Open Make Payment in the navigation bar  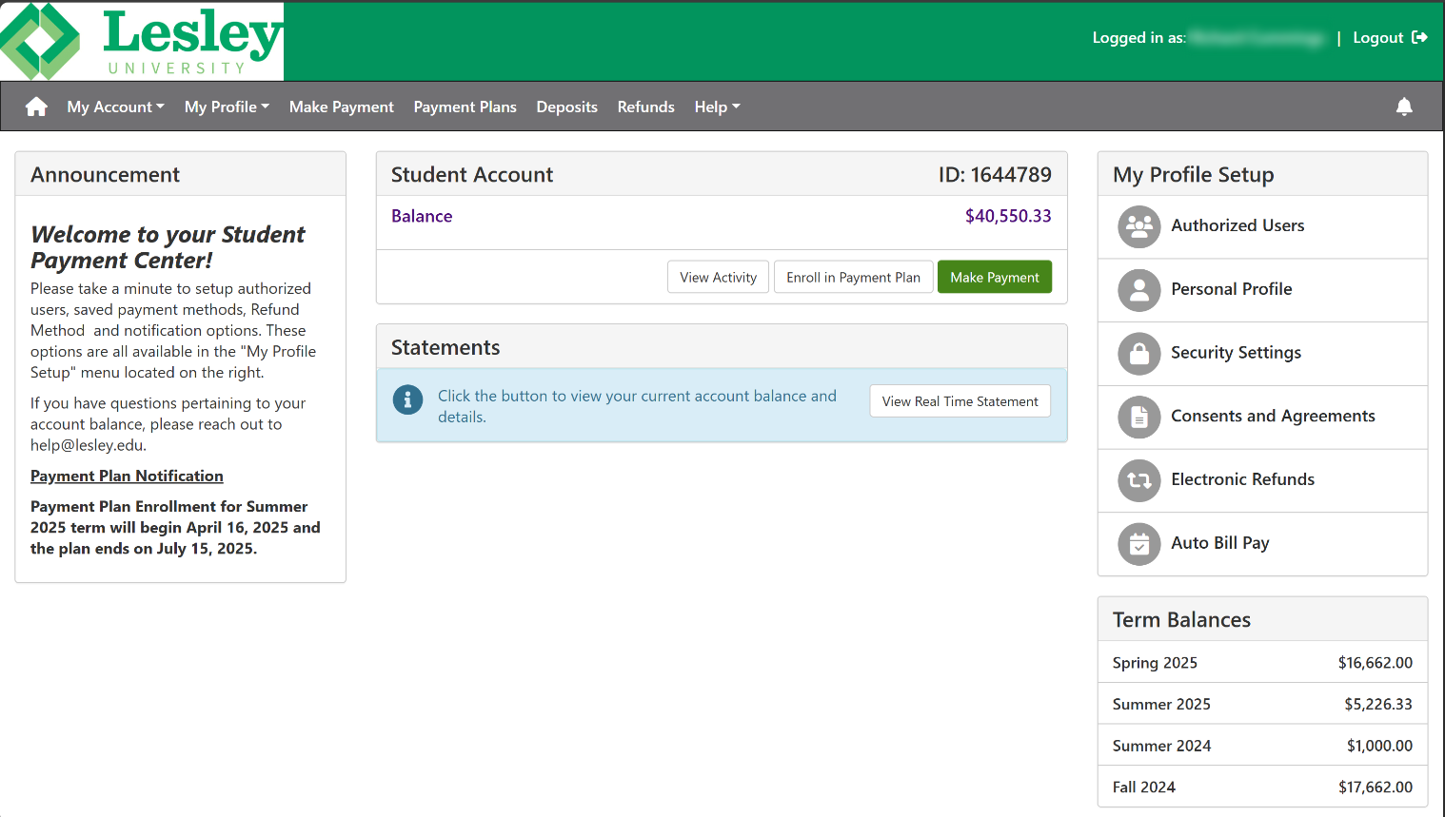tap(342, 107)
